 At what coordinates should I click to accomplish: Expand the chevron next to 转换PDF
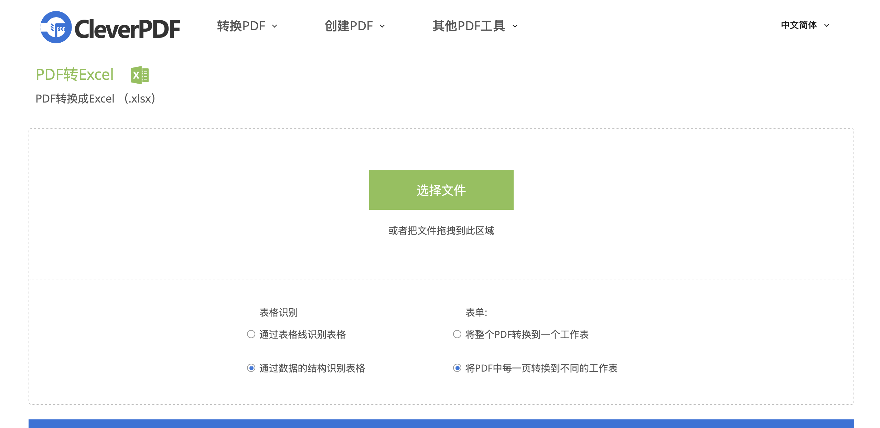pyautogui.click(x=275, y=26)
